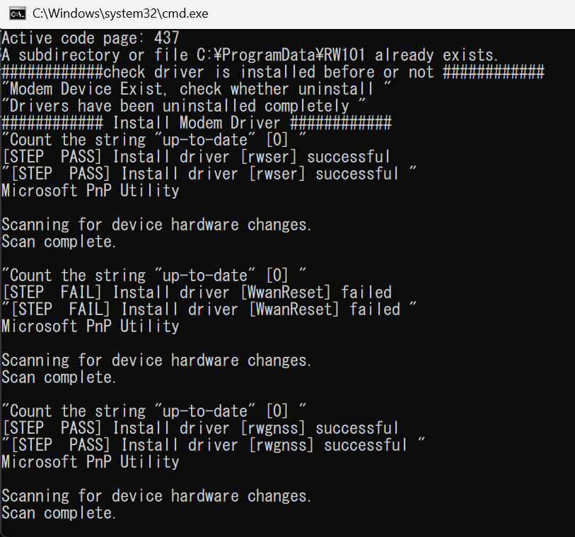Click "Drivers have been uninstalled completely" line
This screenshot has height=537, width=575.
coord(183,105)
